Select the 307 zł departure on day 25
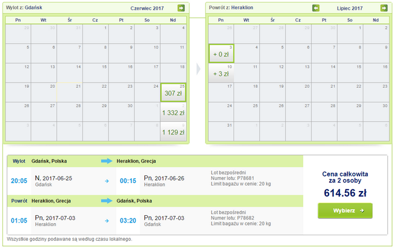The height and width of the screenshot is (248, 394). (x=173, y=92)
